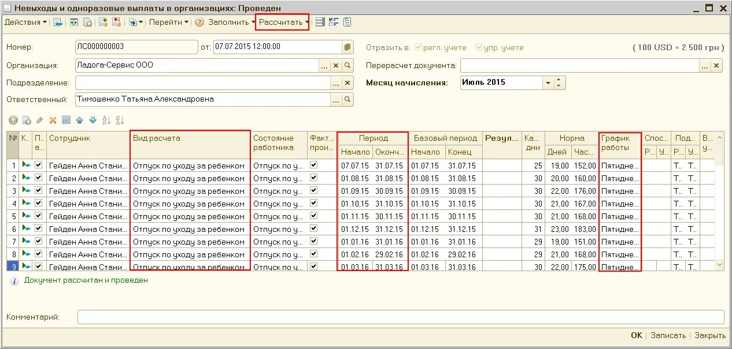Open the Действия menu
The height and width of the screenshot is (349, 732).
click(26, 22)
